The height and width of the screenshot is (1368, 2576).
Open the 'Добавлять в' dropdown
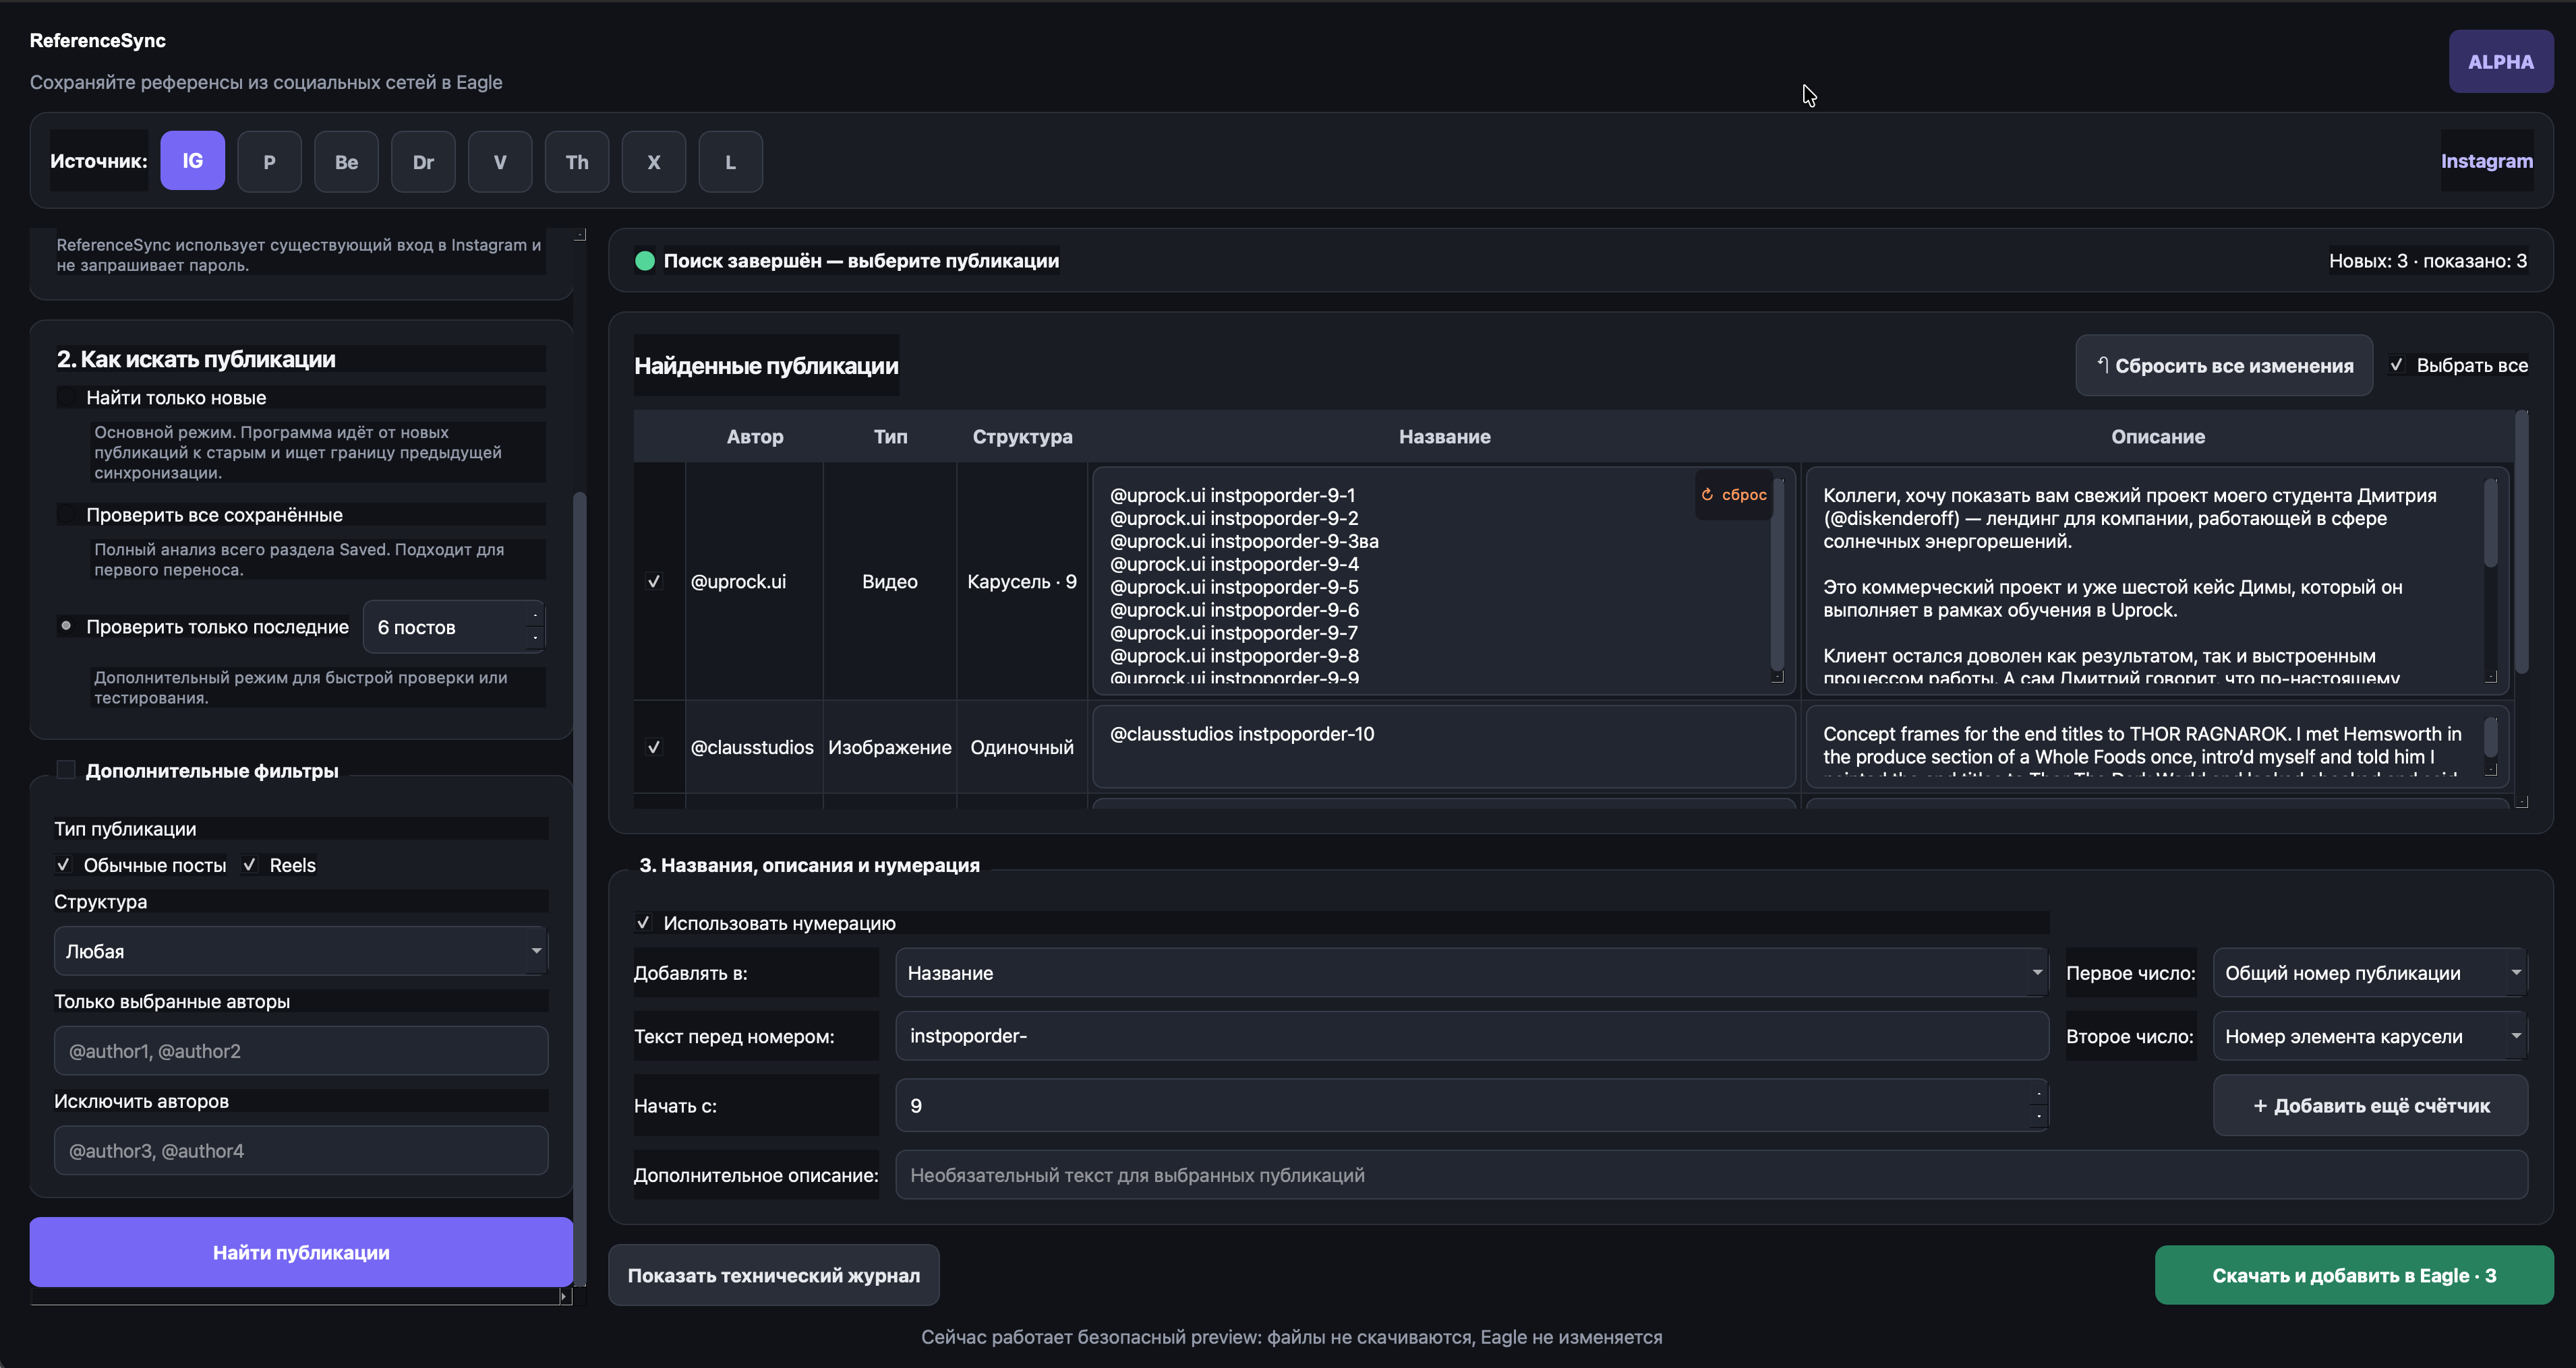(x=1471, y=972)
